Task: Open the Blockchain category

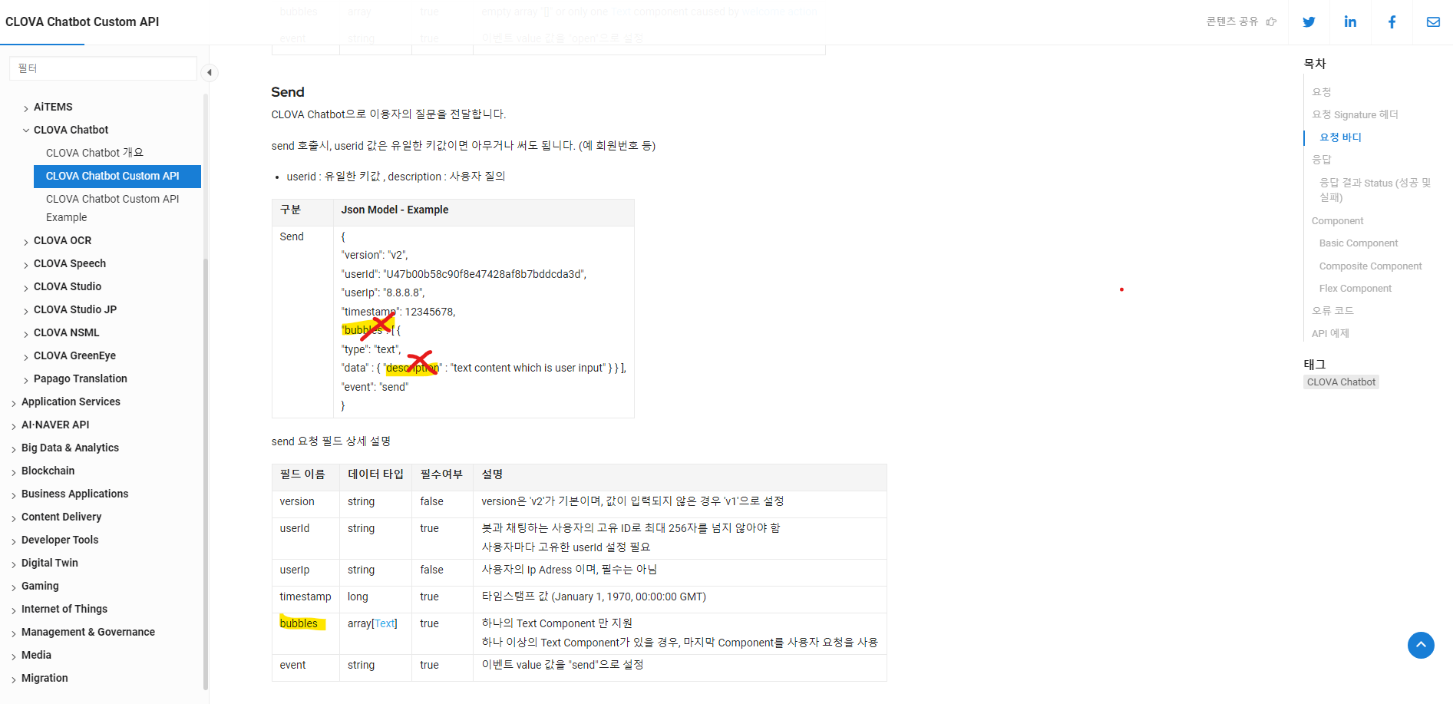Action: click(x=48, y=471)
